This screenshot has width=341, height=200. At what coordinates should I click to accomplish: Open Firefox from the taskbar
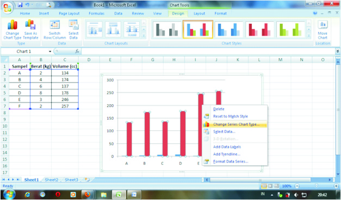point(88,194)
